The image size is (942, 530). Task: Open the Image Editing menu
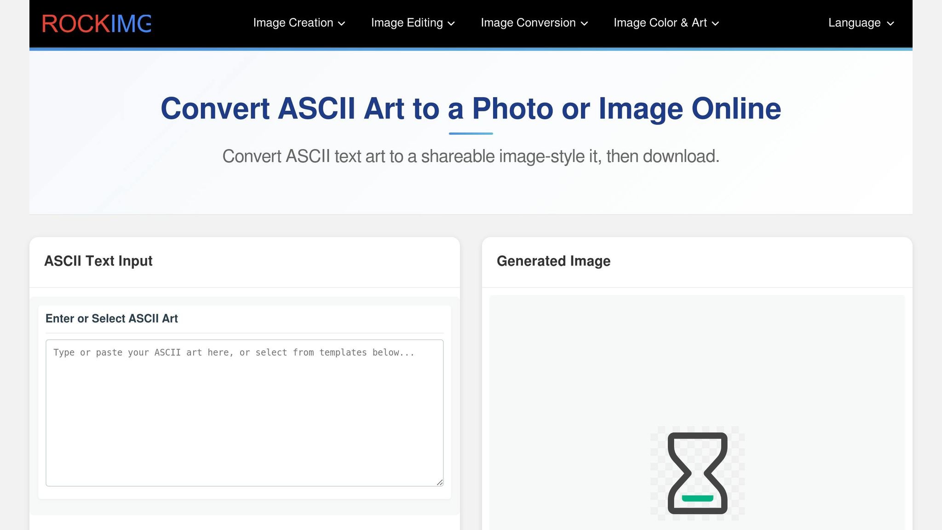(x=413, y=23)
